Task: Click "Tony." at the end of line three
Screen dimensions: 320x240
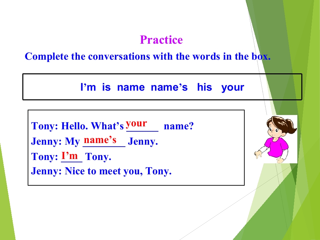Action: point(98,157)
